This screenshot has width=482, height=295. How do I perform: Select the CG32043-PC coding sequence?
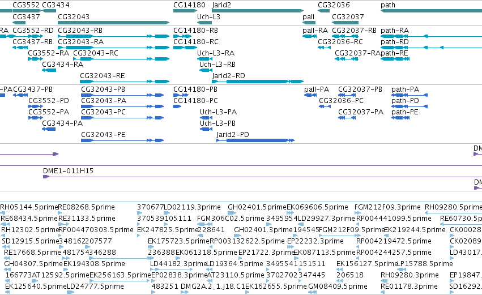104,112
